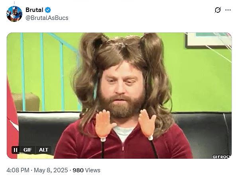This screenshot has height=181, width=238.
Task: Pause the playing GIF
Action: (15, 150)
